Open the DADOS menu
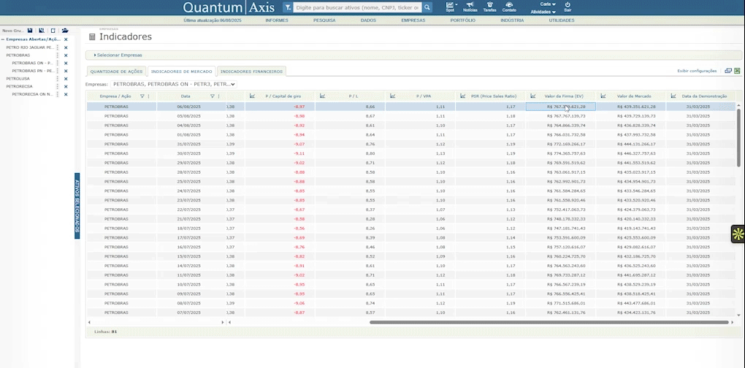Screen dimensions: 745x368 coord(368,20)
